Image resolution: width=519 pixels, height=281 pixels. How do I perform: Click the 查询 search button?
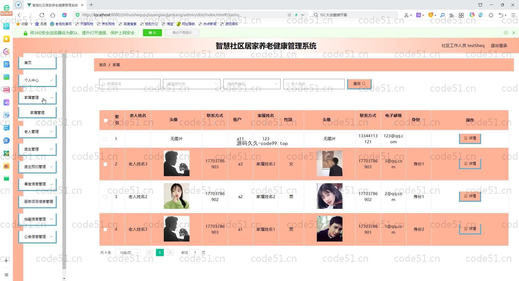tap(359, 84)
